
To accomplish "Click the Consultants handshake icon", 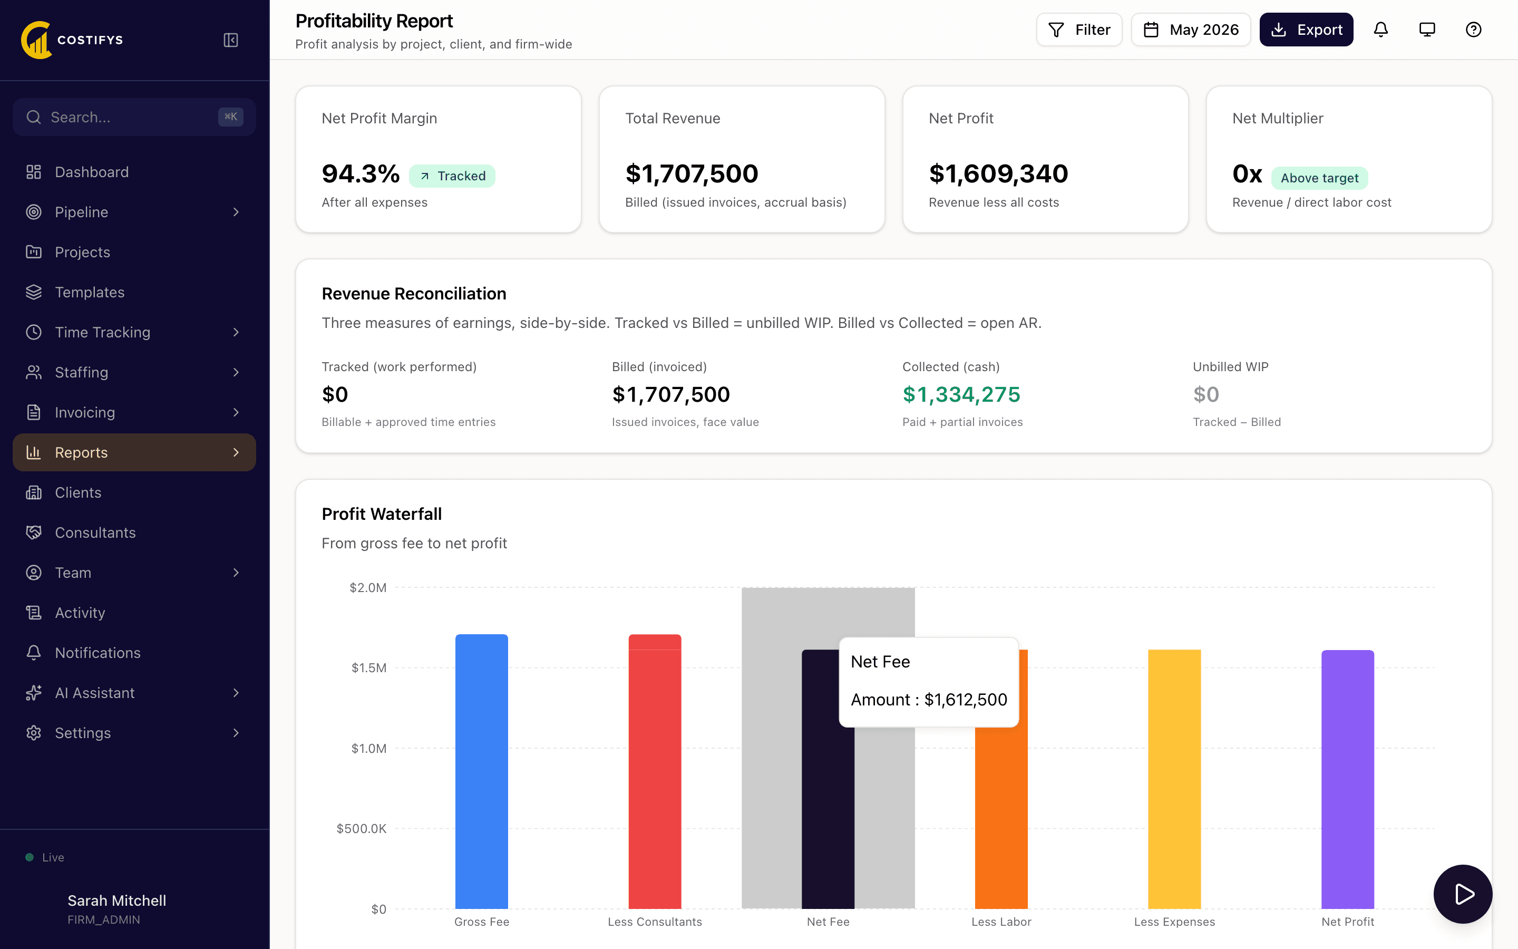I will point(34,533).
